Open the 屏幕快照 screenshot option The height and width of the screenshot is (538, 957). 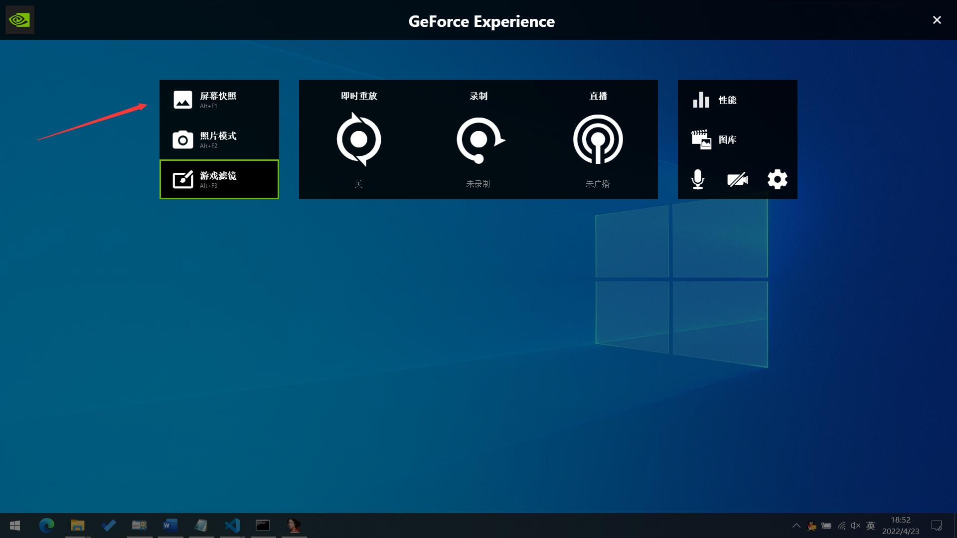pos(219,100)
